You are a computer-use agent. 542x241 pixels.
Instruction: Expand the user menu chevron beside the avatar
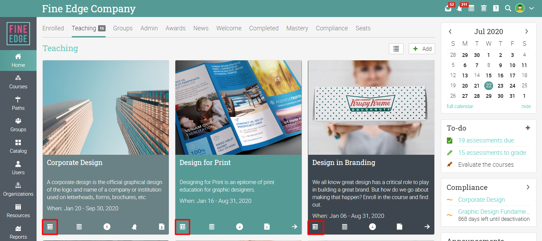(531, 9)
